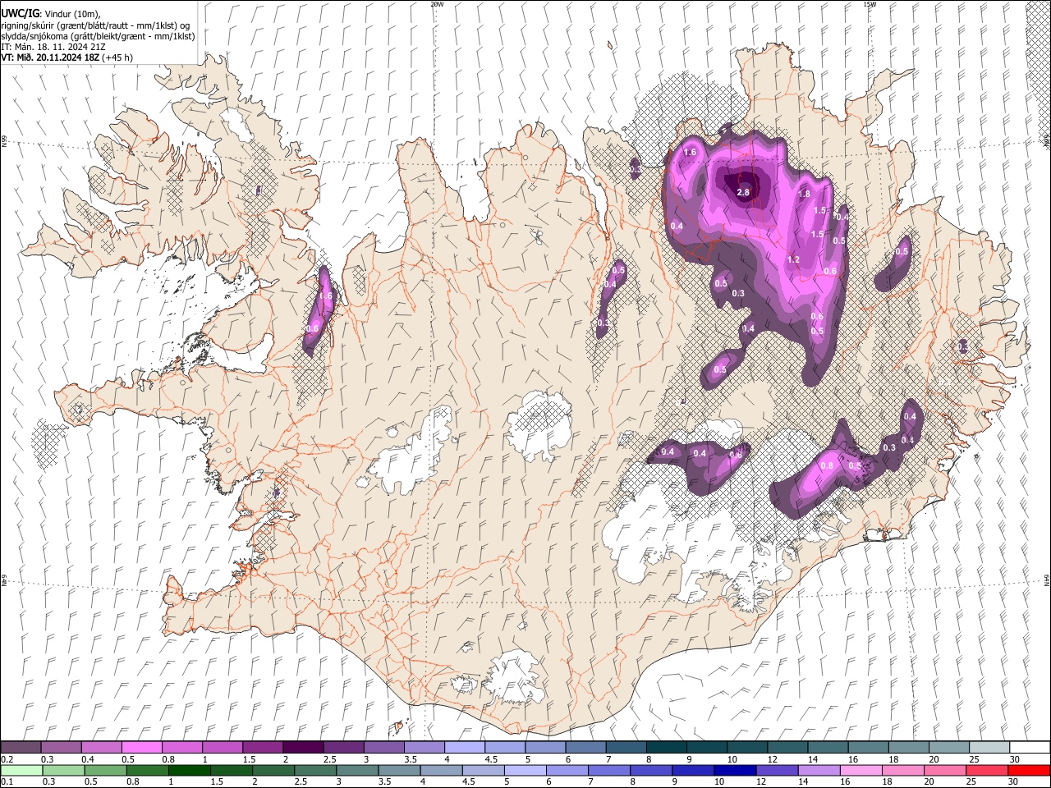
Task: Pick the lower legend darkest green 1–1.5 swatch
Action: [189, 770]
